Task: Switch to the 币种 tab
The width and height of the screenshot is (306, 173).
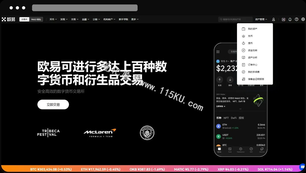Action: point(219,118)
